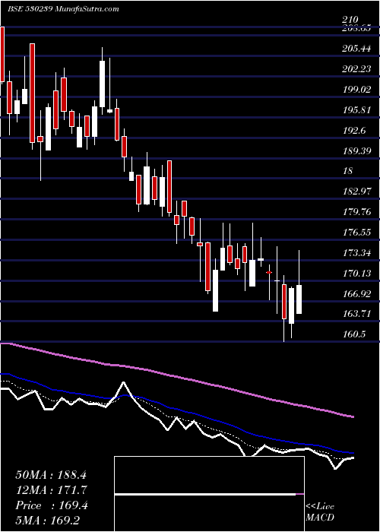The width and height of the screenshot is (380, 532).
Task: Click the 182.97 price axis label
Action: 356,192
